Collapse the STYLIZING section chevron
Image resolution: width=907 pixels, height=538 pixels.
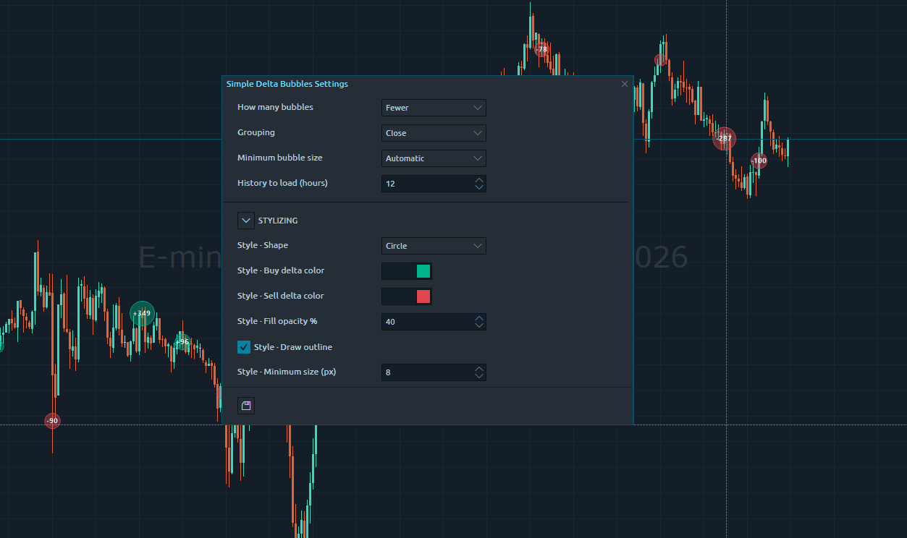[246, 221]
